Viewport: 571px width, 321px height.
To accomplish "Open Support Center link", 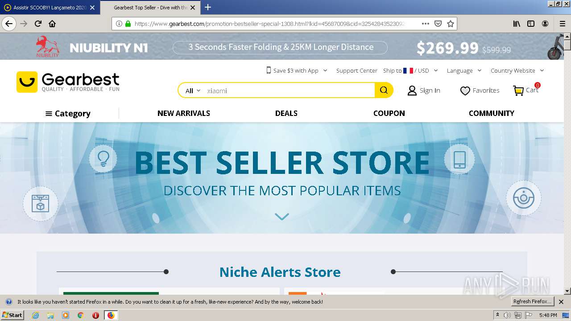I will pyautogui.click(x=357, y=70).
